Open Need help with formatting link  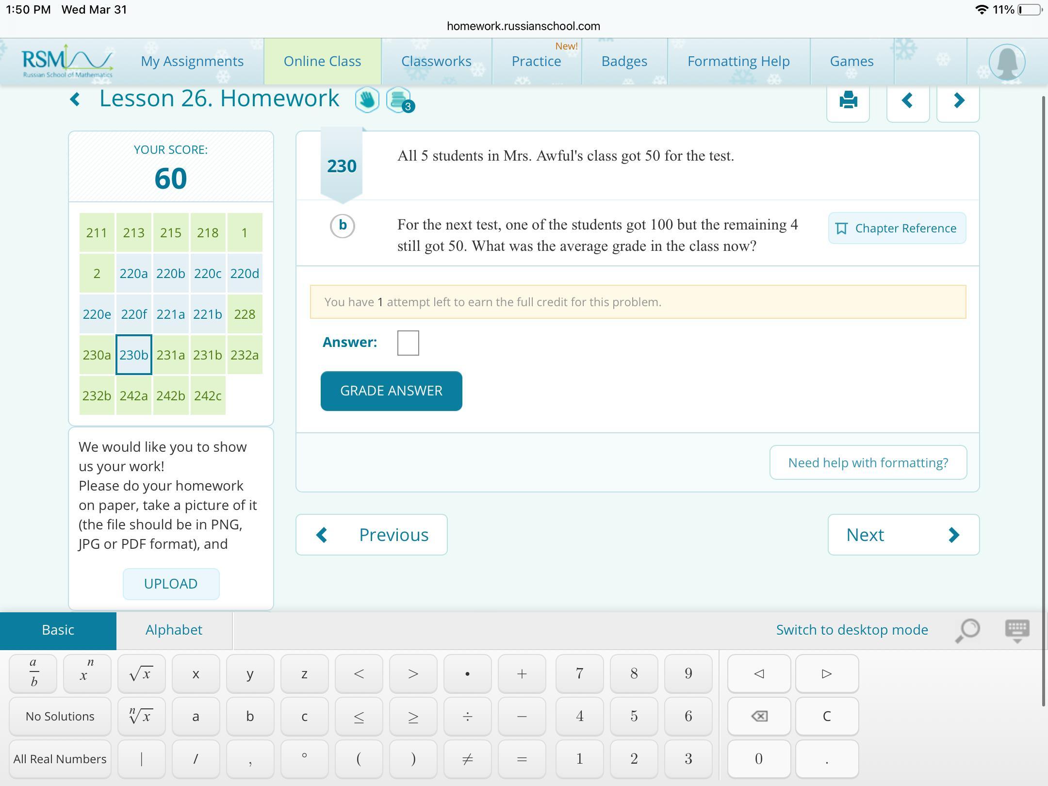click(x=868, y=462)
